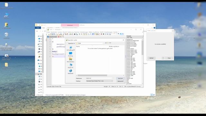Click the question mark button in HTML preview
This screenshot has width=206, height=116.
pos(163,58)
